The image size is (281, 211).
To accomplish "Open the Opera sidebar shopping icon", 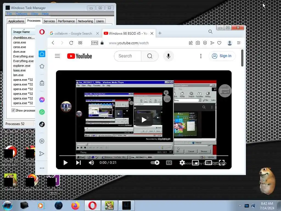I will pos(42,83).
